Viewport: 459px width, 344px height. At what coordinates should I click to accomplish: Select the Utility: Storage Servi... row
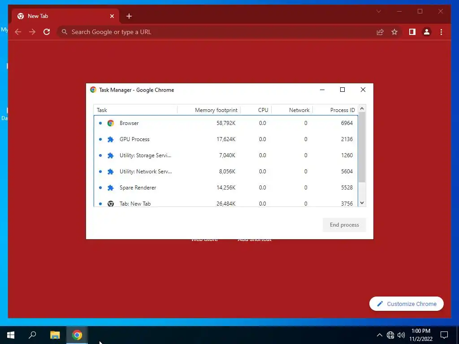click(226, 155)
